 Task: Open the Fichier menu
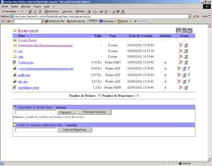tap(5, 6)
